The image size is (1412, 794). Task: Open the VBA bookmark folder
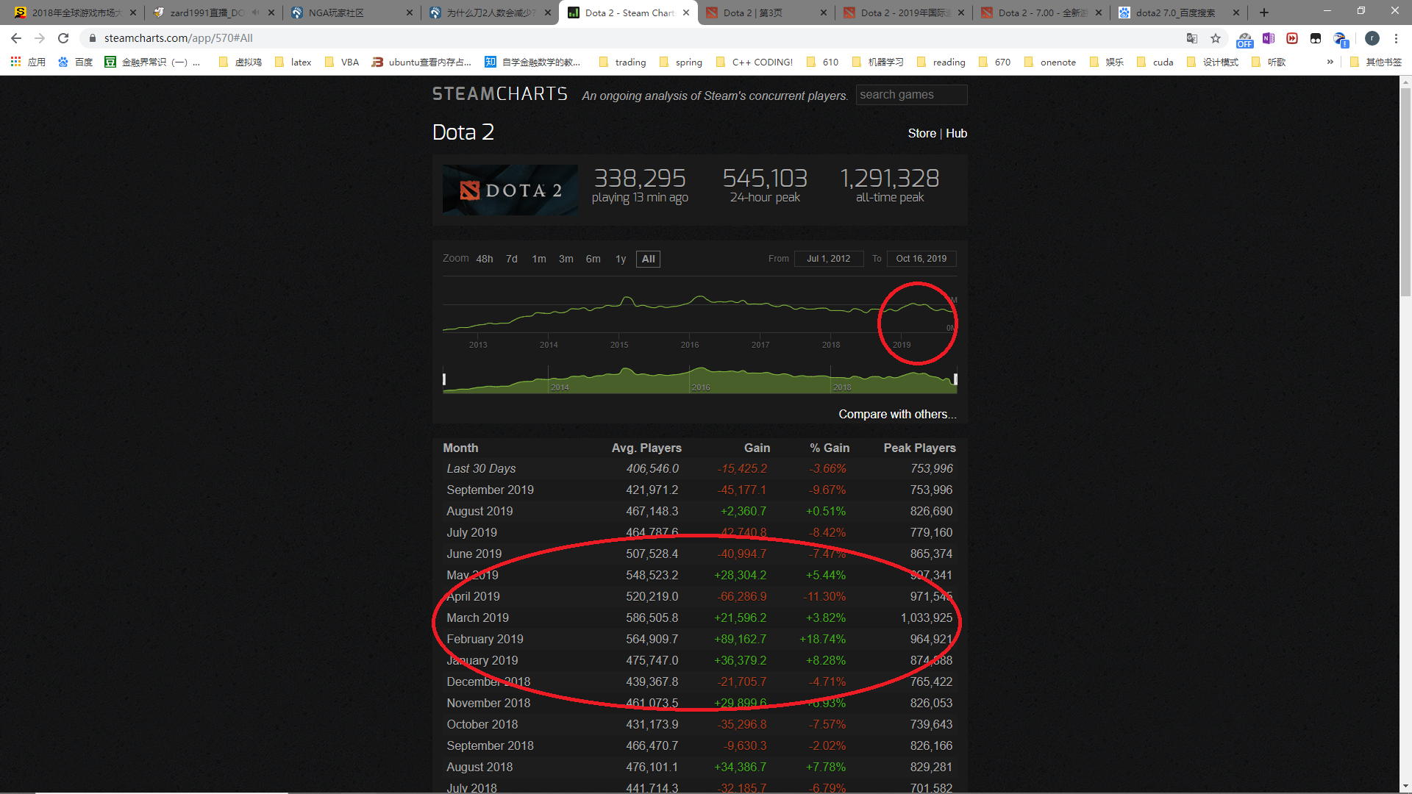coord(342,62)
